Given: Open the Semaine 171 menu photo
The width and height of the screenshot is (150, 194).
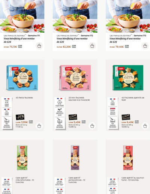Looking at the screenshot, I should pyautogui.click(x=22, y=16).
